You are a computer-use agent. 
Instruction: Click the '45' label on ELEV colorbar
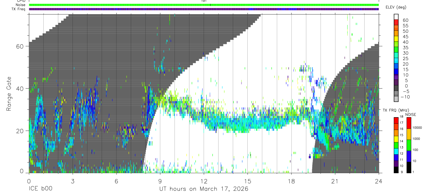406,37
